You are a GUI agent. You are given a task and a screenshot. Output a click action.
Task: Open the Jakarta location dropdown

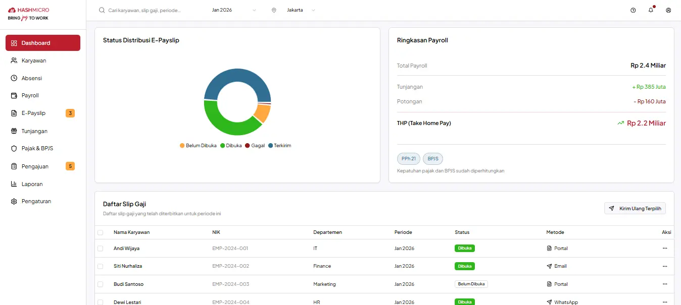(300, 10)
